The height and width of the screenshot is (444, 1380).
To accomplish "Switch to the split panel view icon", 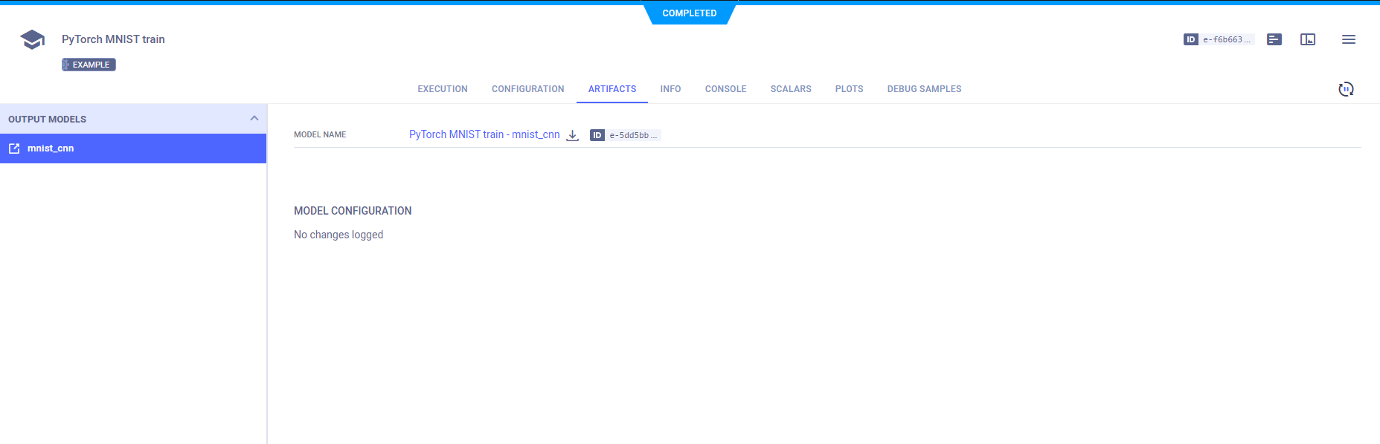I will coord(1308,39).
